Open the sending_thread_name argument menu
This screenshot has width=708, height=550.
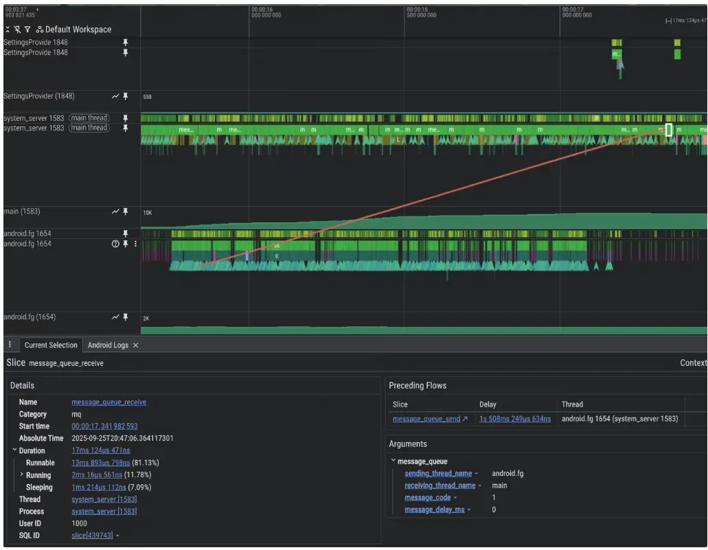pos(477,473)
